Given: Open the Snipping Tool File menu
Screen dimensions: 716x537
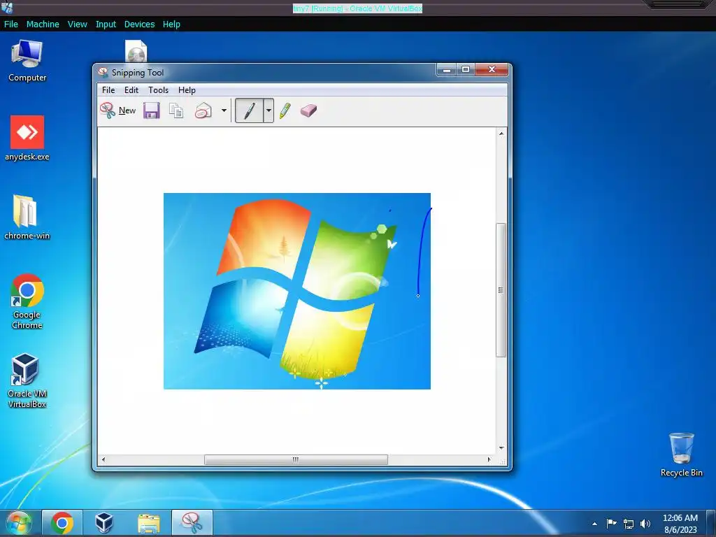Looking at the screenshot, I should [108, 90].
